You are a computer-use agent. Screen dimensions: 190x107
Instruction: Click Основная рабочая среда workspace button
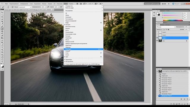152,4
